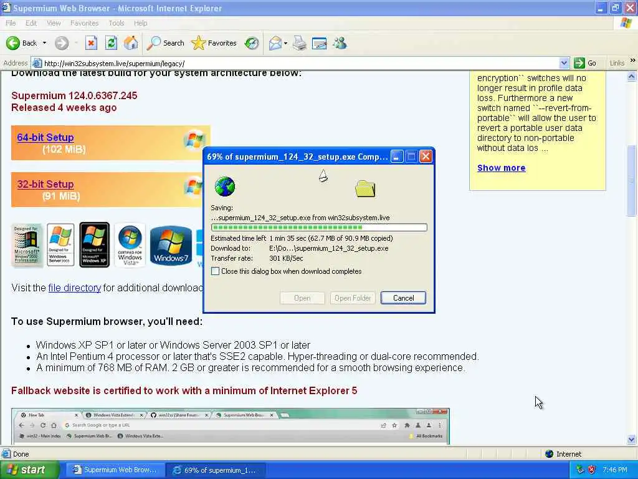Click the Transfer rate 301 KB/Sec value
The height and width of the screenshot is (479, 638).
[x=286, y=258]
